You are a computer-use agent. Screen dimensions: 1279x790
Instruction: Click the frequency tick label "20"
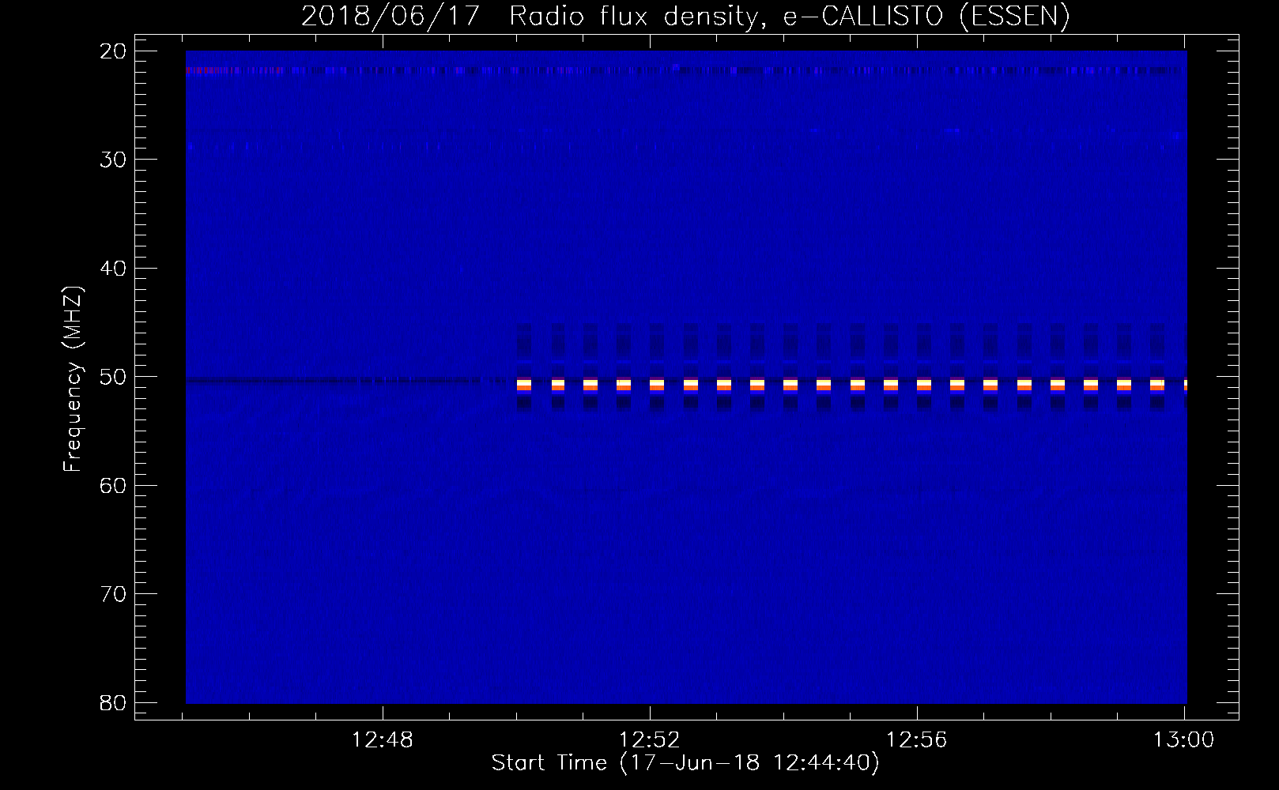point(114,51)
